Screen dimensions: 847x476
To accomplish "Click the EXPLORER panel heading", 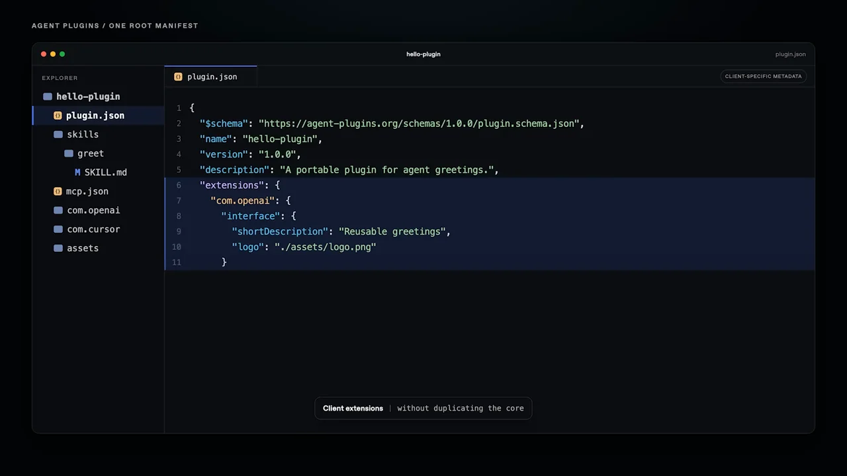I will 60,78.
